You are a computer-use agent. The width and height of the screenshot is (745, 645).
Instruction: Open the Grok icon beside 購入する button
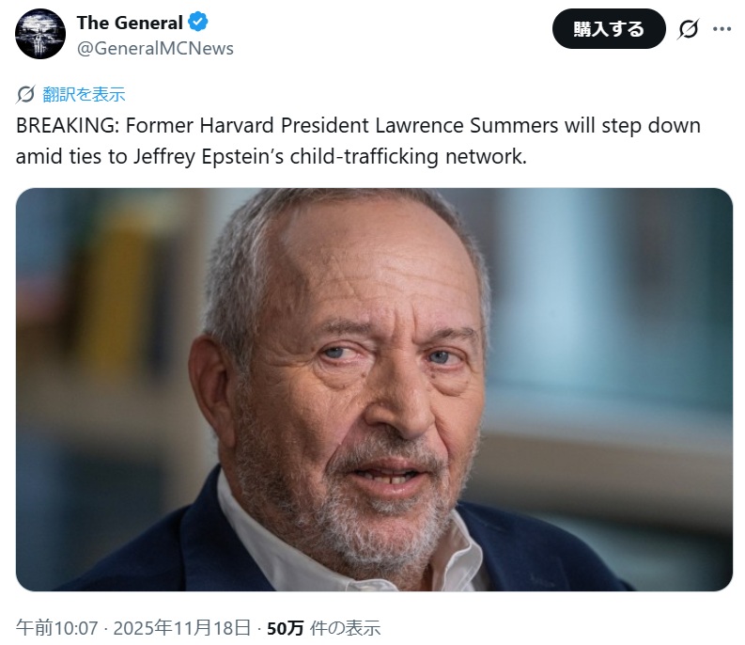(x=688, y=29)
